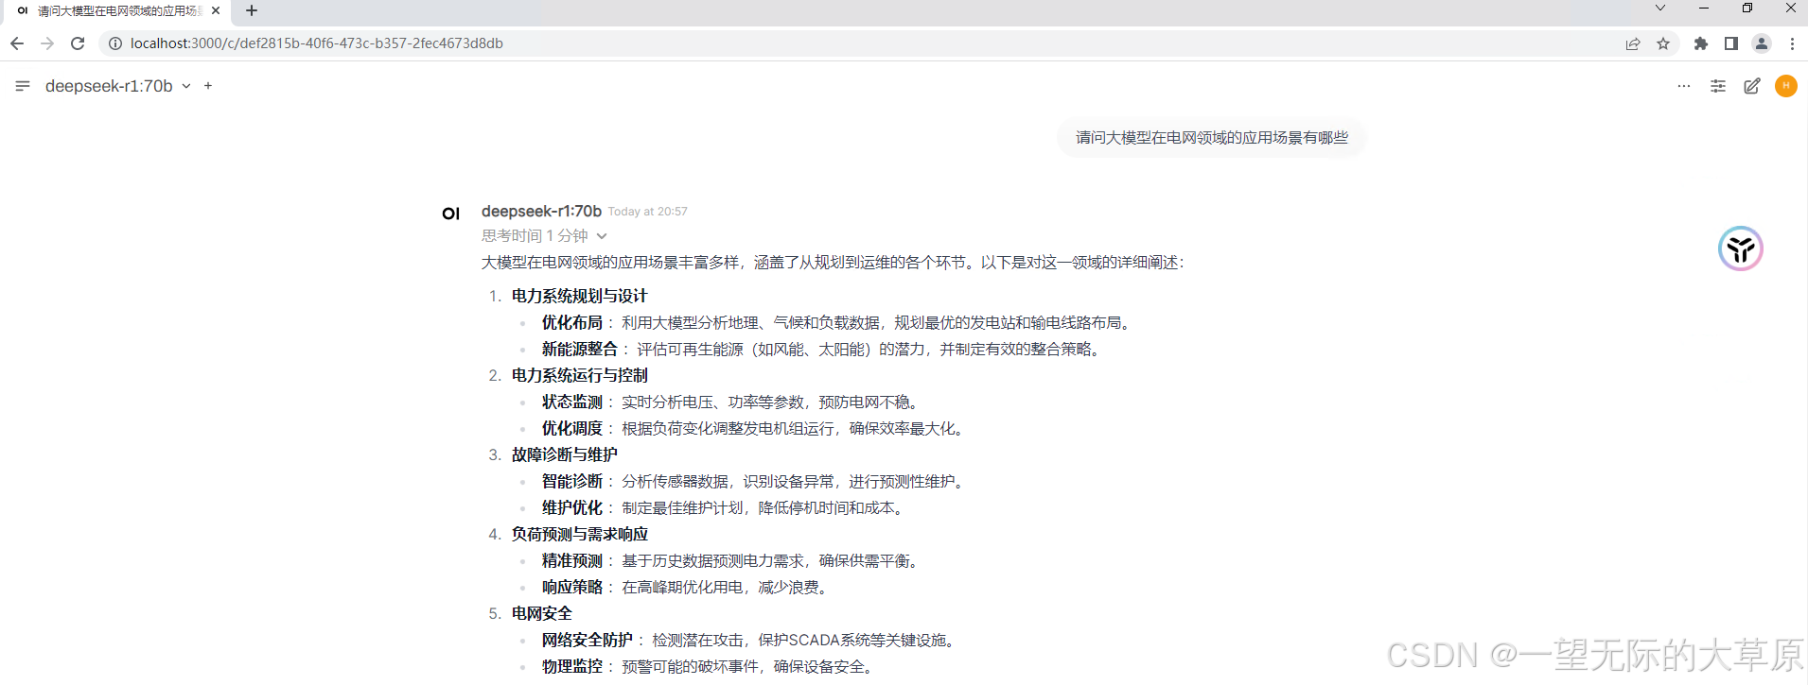
Task: Share this page icon in address bar
Action: click(x=1633, y=43)
